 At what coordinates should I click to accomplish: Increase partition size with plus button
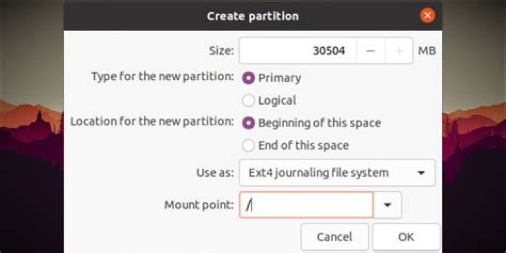[399, 51]
